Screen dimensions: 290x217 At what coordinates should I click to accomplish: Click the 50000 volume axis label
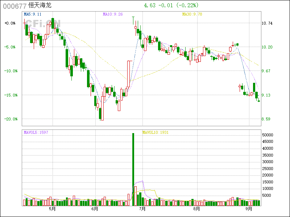click(268, 135)
